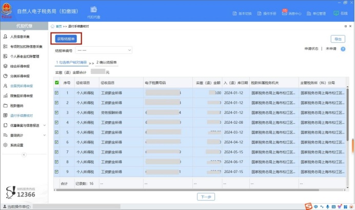The height and width of the screenshot is (210, 355).
Task: Expand 优惠备案与信息报送 in the sidebar
Action: 44,125
